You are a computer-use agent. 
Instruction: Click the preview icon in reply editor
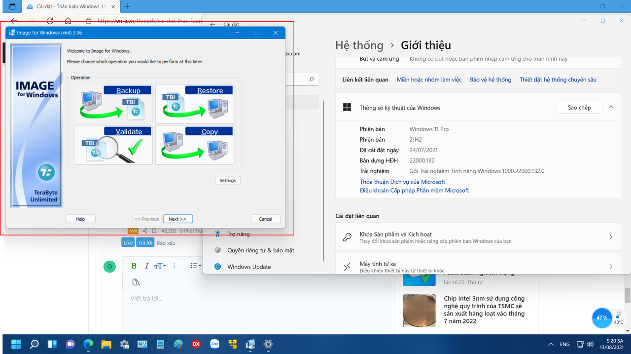point(136,282)
